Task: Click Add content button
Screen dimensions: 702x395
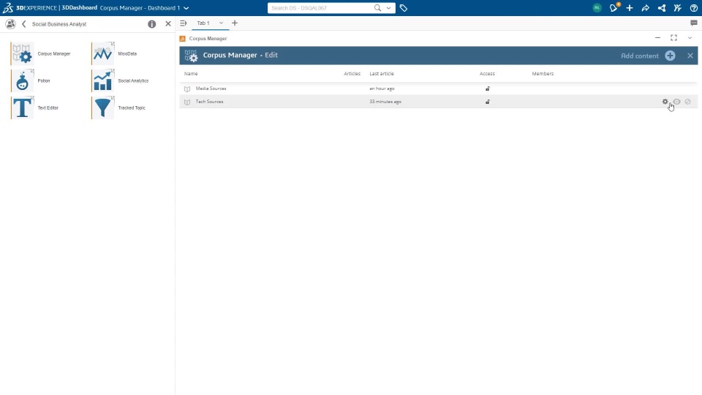Action: pyautogui.click(x=648, y=56)
